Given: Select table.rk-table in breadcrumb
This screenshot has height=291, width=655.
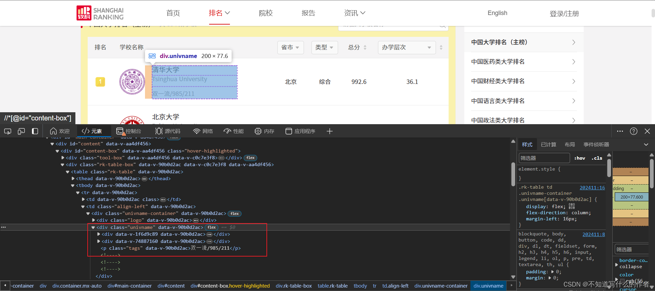Looking at the screenshot, I should pos(333,286).
